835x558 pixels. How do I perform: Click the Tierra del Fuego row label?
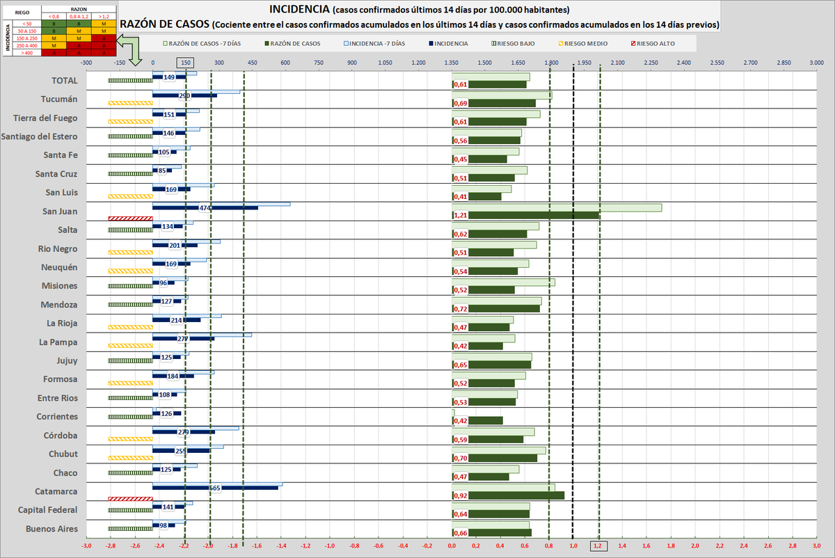[x=45, y=118]
